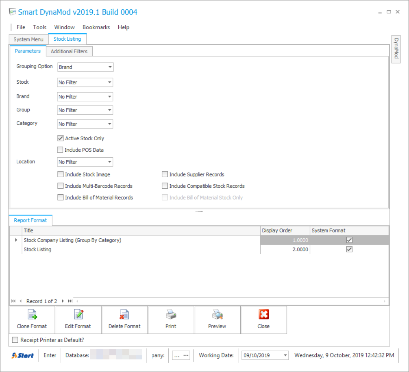The height and width of the screenshot is (372, 409).
Task: Click the red Close icon
Action: click(x=264, y=314)
